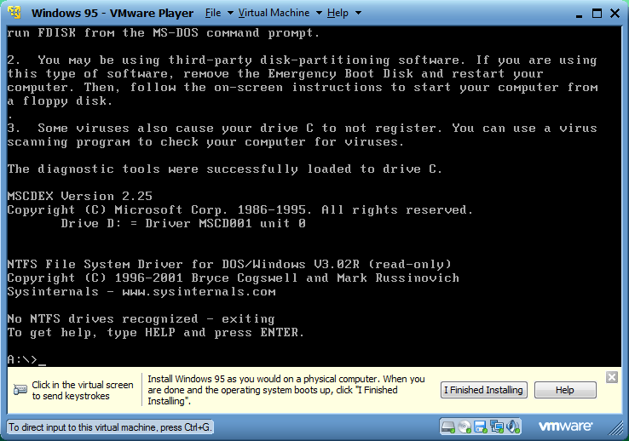Close the VMware Player window
This screenshot has width=629, height=441.
pyautogui.click(x=615, y=14)
